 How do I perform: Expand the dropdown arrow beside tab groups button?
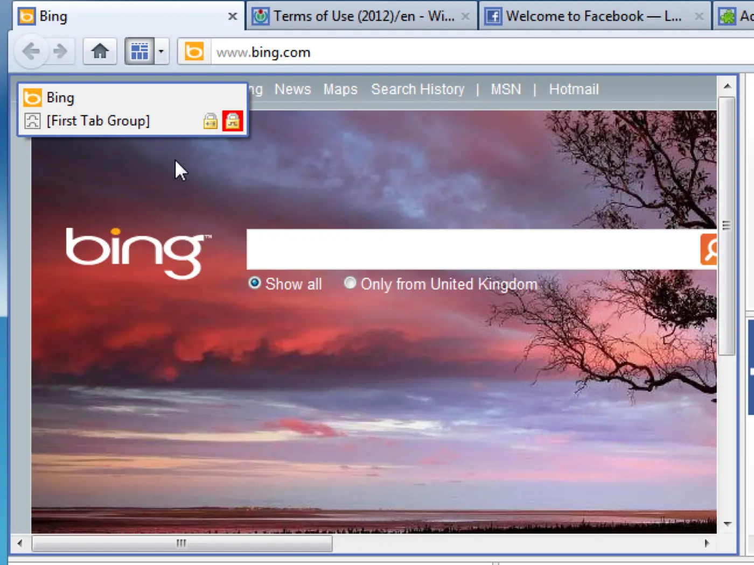(x=161, y=52)
